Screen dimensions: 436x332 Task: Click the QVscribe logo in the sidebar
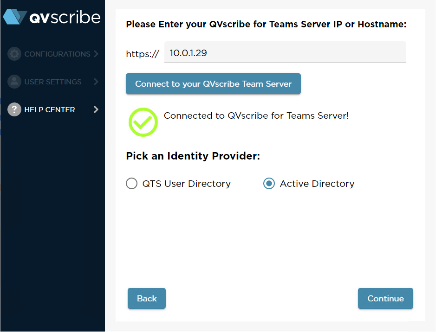tap(52, 17)
